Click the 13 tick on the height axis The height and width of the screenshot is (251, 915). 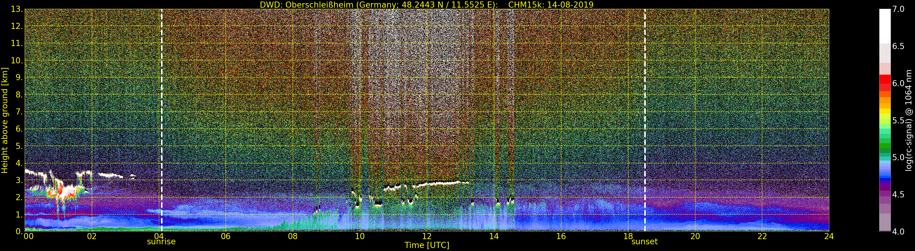pos(16,9)
